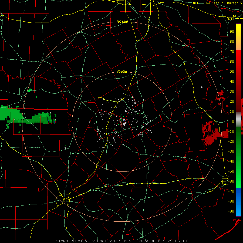Click the NEXR label above the color bar

237,16
